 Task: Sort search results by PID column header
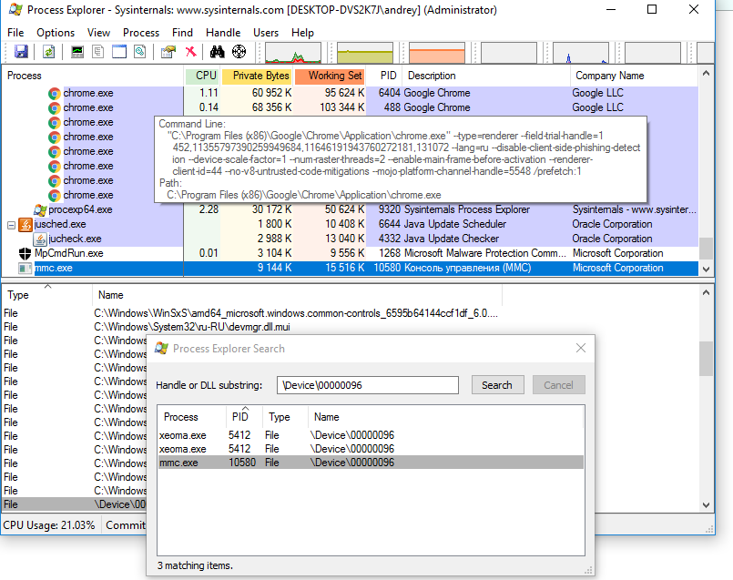[240, 416]
